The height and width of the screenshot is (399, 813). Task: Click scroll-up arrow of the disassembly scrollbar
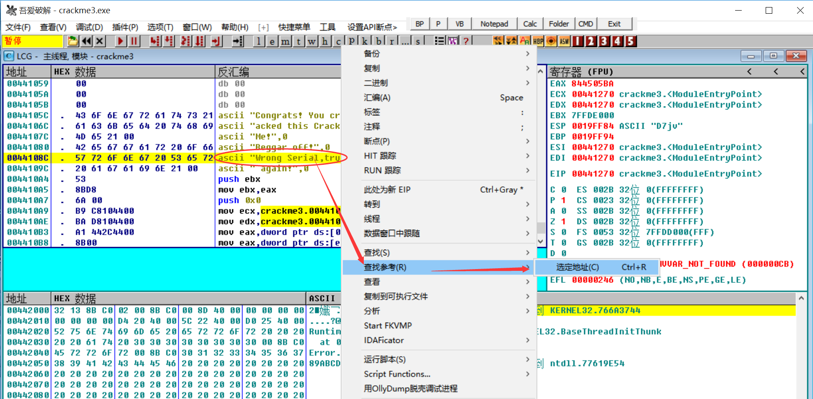pyautogui.click(x=540, y=71)
